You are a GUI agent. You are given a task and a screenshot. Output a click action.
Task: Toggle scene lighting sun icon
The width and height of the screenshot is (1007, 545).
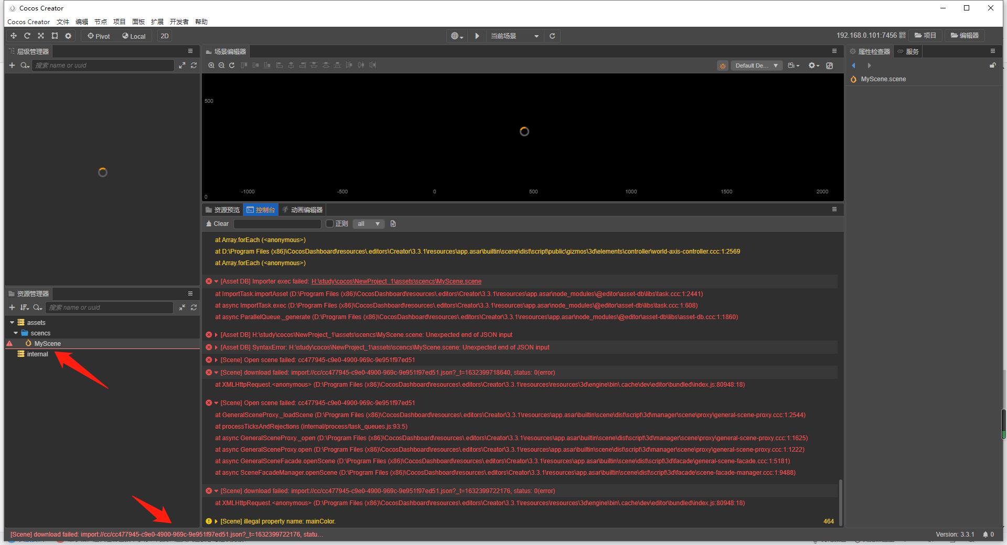coord(723,66)
